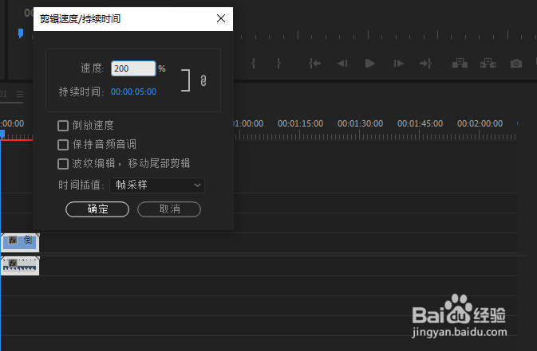537x351 pixels.
Task: Click the Go to In point icon
Action: pyautogui.click(x=314, y=63)
